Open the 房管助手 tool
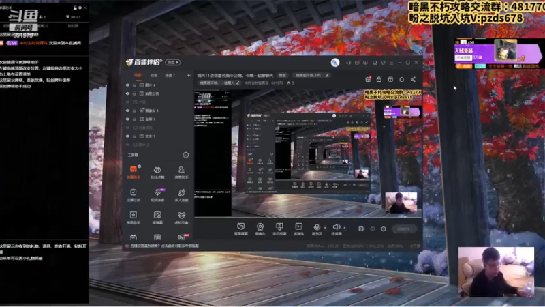The image size is (545, 307). [181, 173]
